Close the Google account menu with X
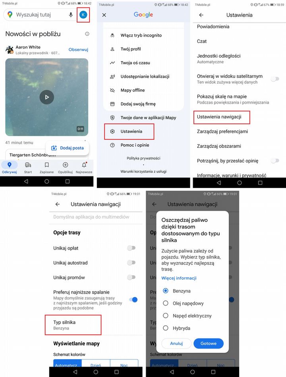This screenshot has width=286, height=377. tap(104, 15)
